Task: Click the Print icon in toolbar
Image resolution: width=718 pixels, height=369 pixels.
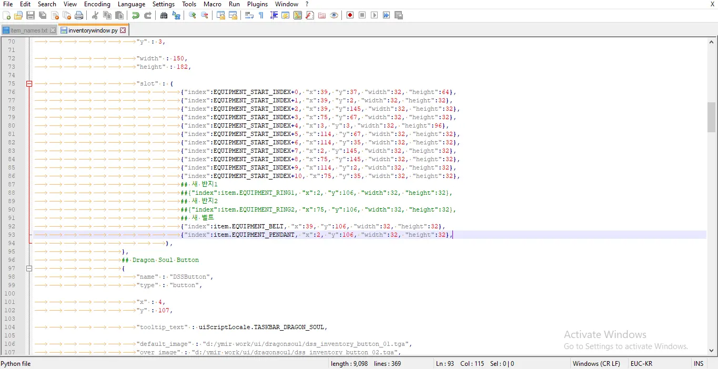Action: click(x=79, y=15)
